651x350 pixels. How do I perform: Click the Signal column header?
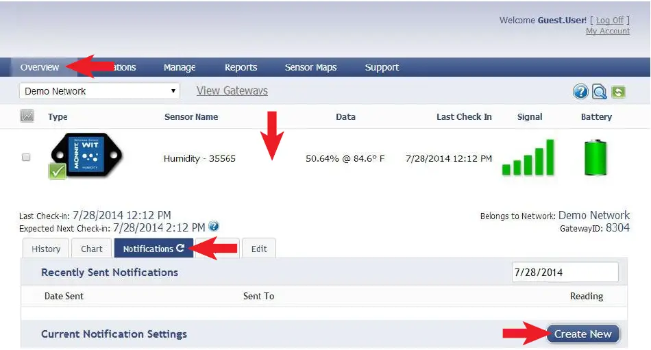click(x=529, y=116)
